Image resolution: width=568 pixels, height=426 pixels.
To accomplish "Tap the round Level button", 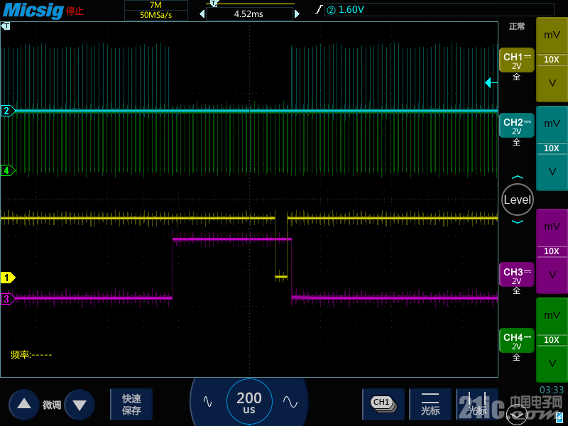I will [x=518, y=200].
